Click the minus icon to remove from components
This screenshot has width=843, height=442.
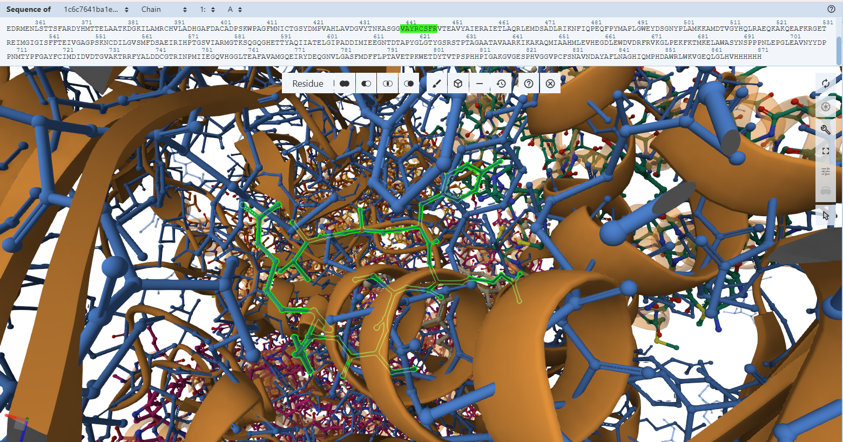[x=480, y=84]
